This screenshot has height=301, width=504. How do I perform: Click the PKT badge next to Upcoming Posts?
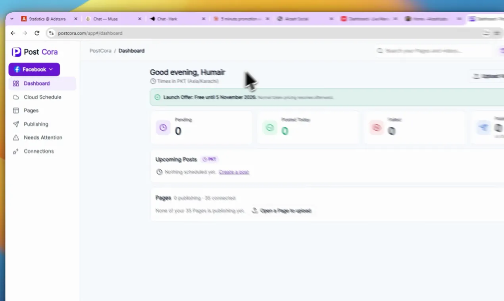pyautogui.click(x=210, y=159)
